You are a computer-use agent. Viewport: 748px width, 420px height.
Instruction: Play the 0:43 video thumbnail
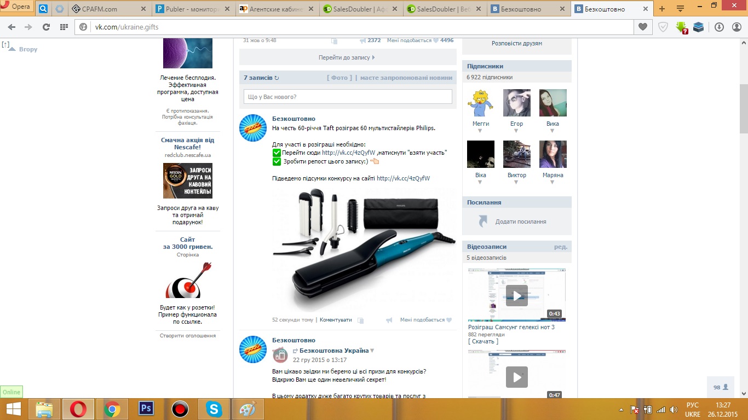click(516, 295)
